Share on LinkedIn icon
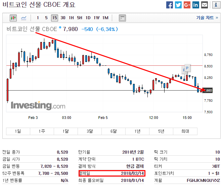This screenshot has width=224, height=190. pos(196,5)
